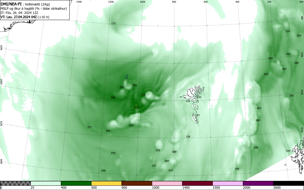Click the black legend swatch above 3000
304x190 pixels.
click(x=288, y=183)
